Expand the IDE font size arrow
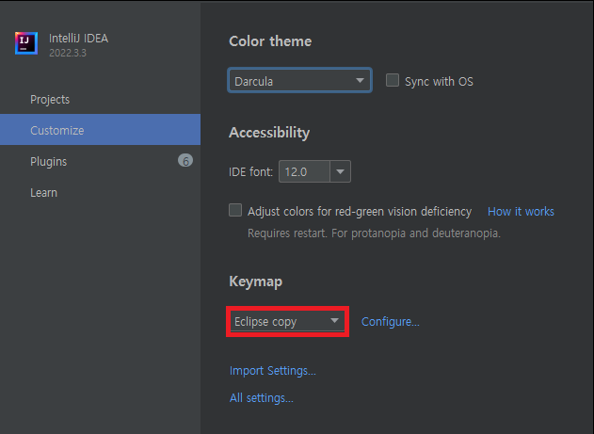 (x=340, y=171)
